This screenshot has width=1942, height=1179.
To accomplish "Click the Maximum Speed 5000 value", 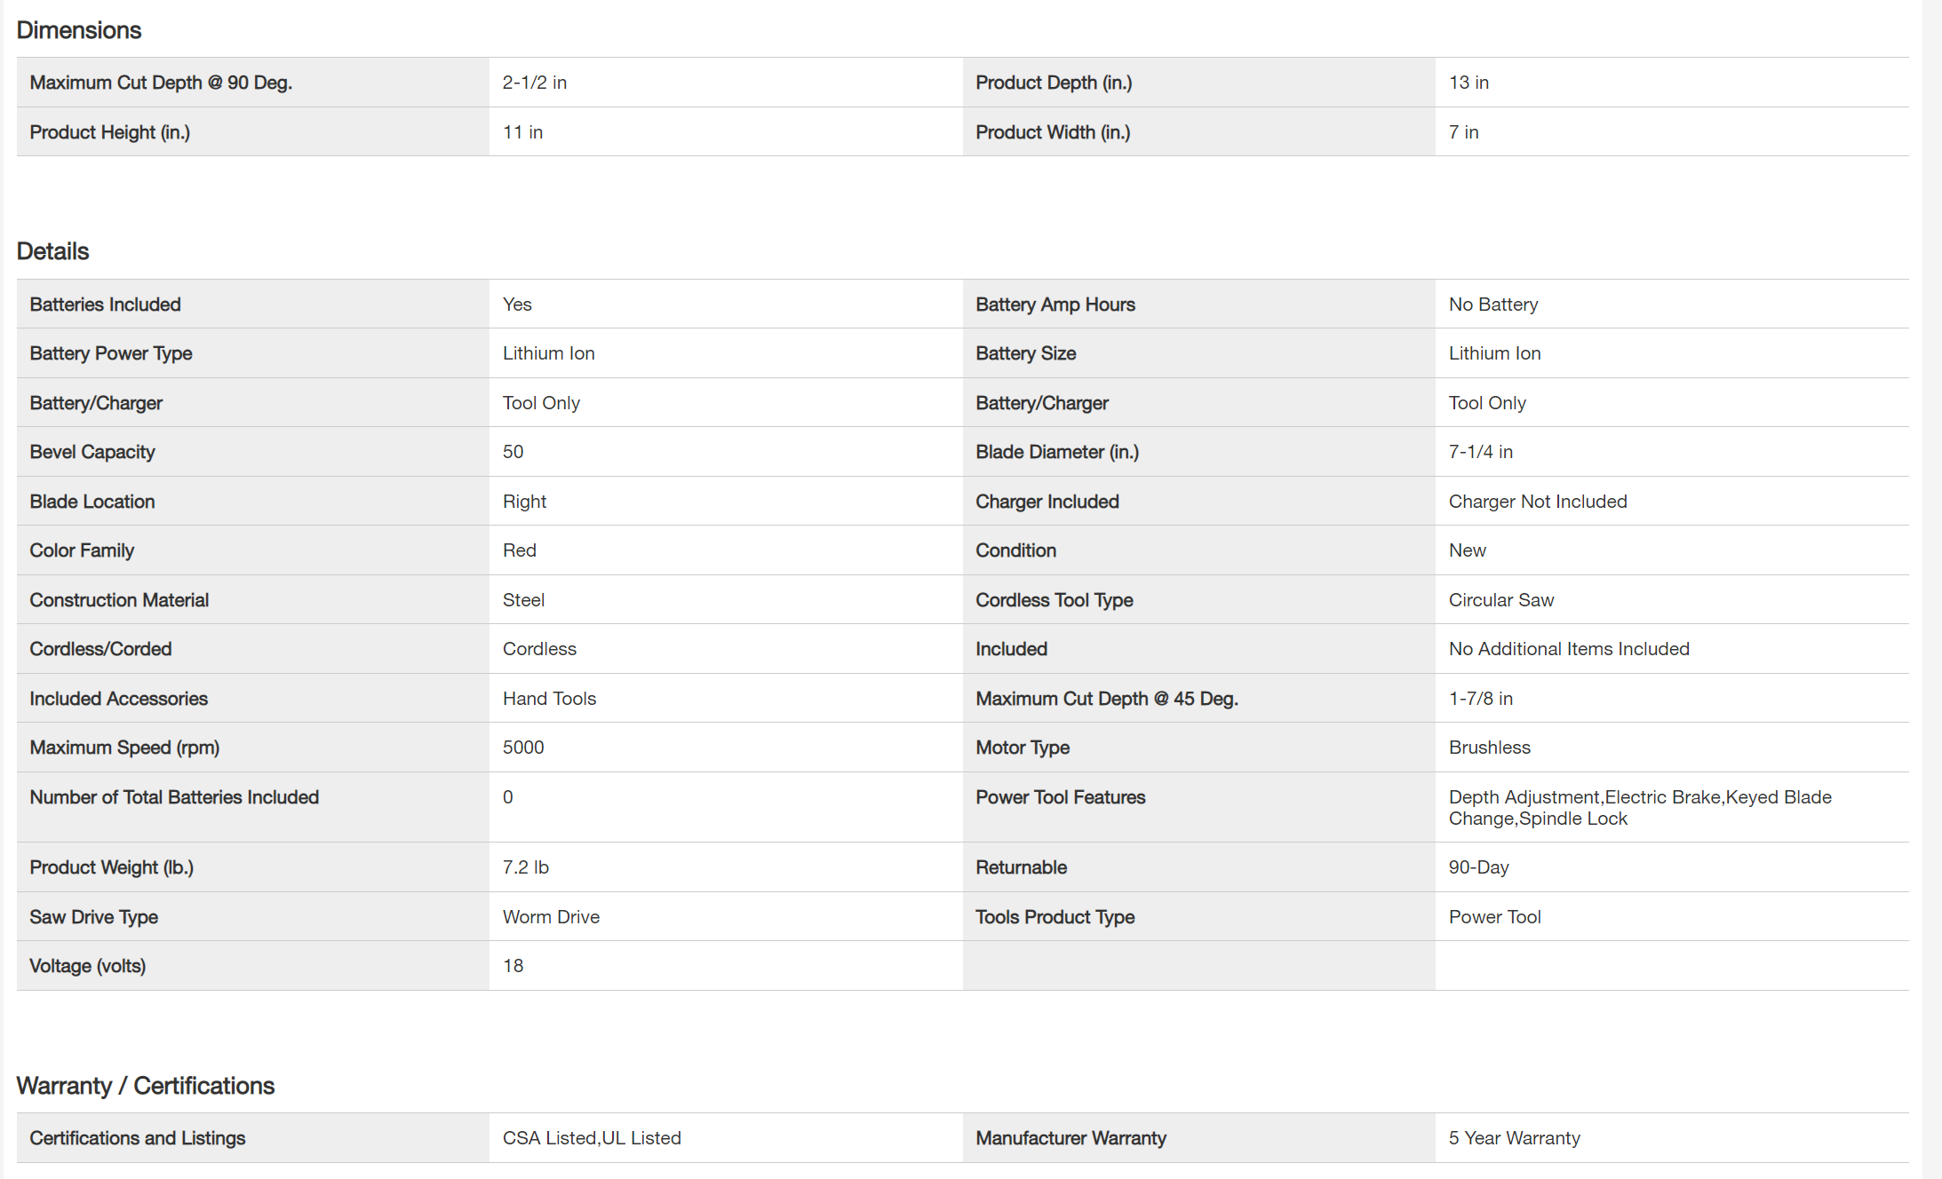I will click(523, 748).
